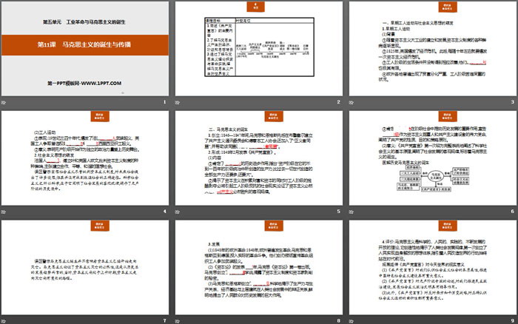Select slide 7 thumbnail with one paragraph
518x324 pixels.
point(85,267)
